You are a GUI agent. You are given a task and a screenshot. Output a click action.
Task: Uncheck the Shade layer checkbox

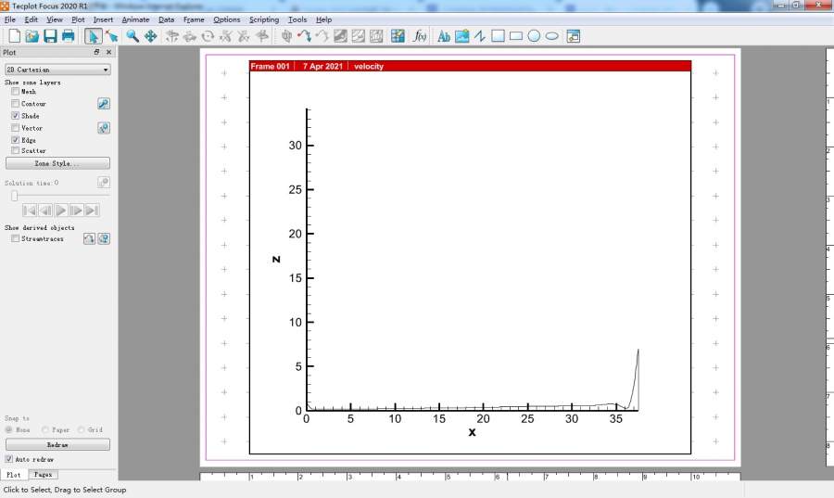click(x=15, y=116)
